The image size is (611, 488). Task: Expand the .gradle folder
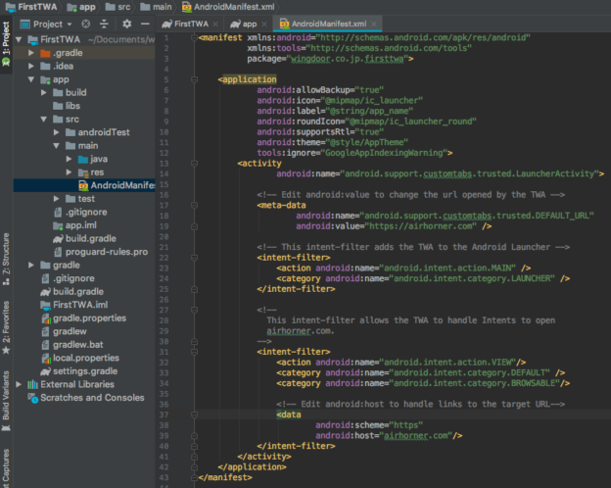pos(32,53)
